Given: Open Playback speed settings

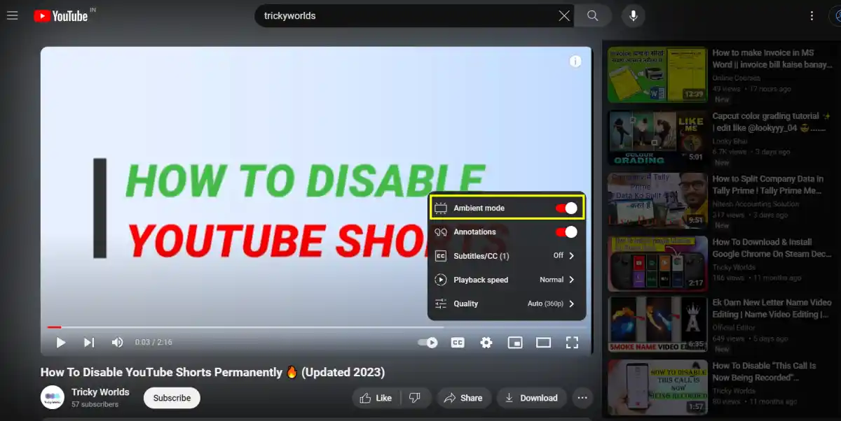Looking at the screenshot, I should 506,280.
